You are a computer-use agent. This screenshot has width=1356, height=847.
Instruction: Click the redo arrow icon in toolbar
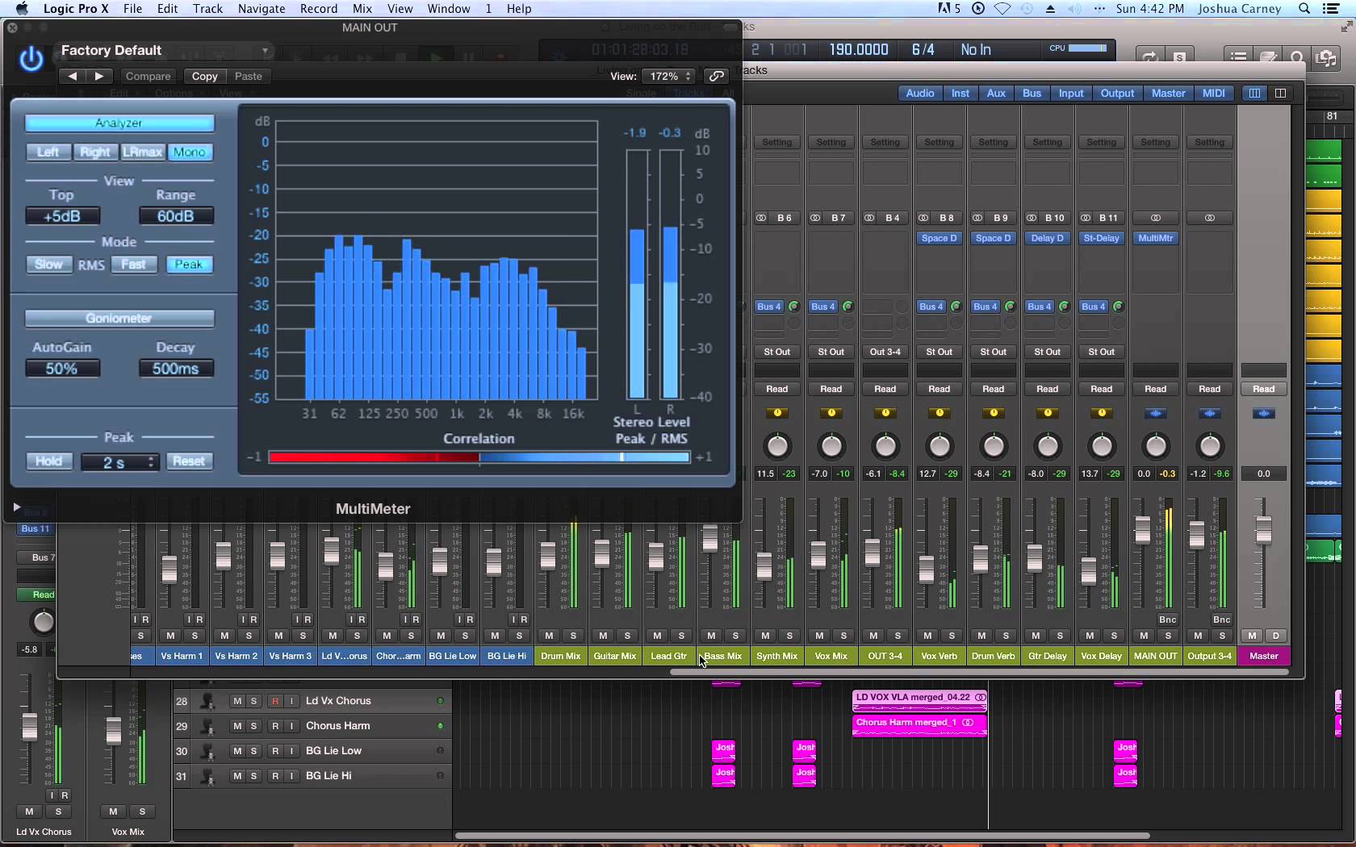pos(1149,56)
